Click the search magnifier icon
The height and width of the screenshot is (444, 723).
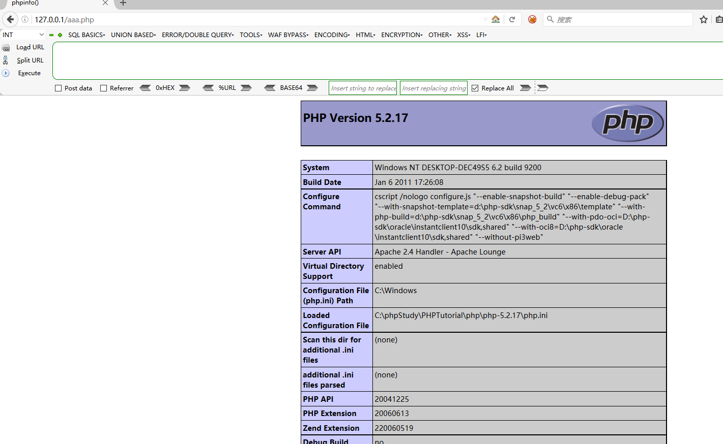pos(550,19)
